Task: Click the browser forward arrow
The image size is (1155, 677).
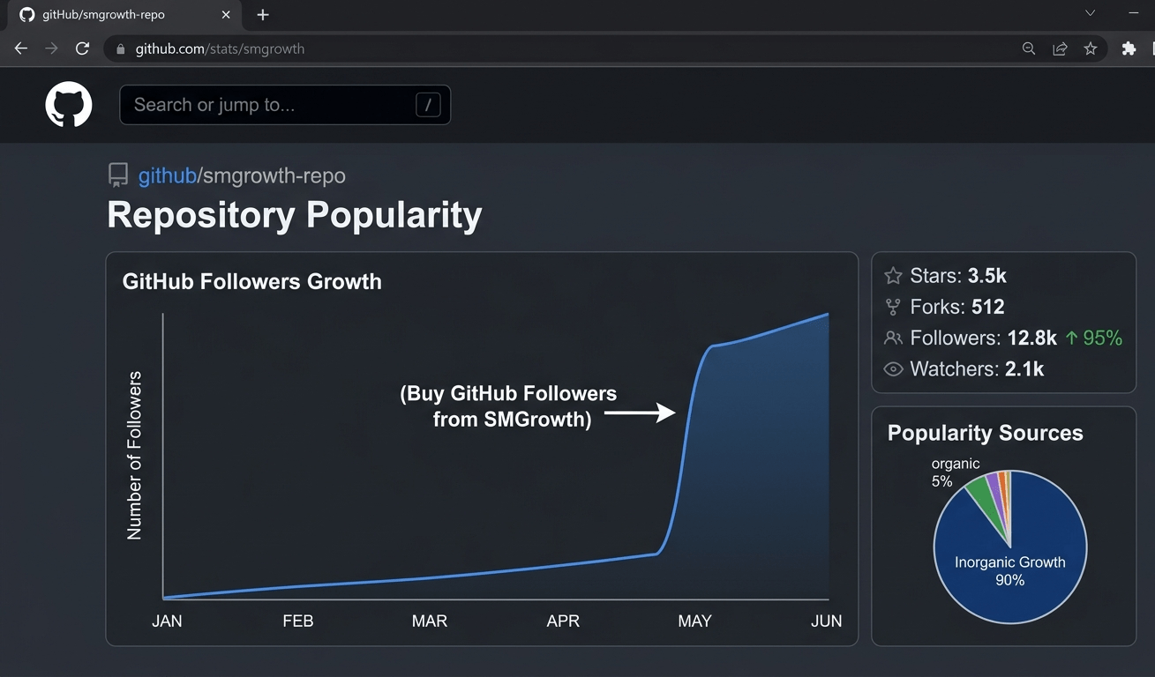Action: tap(51, 48)
